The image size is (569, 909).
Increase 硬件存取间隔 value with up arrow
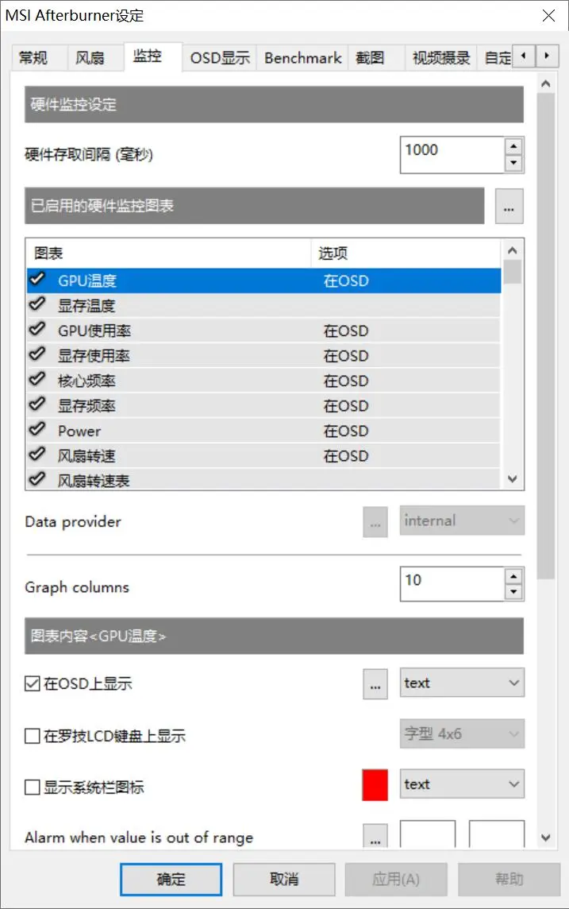pyautogui.click(x=513, y=146)
